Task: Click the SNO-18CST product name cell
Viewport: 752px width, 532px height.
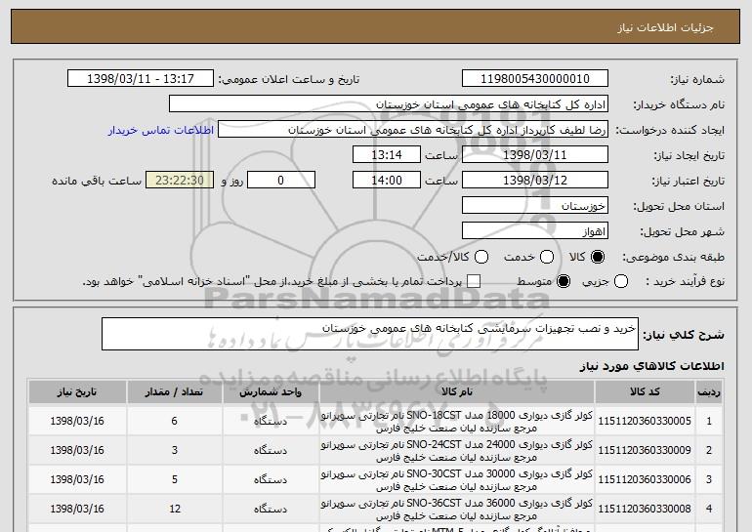Action: pos(457,422)
